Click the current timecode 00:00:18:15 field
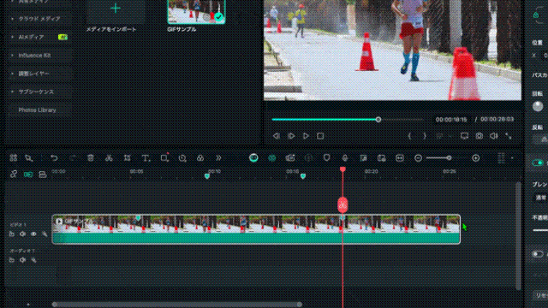 point(451,120)
